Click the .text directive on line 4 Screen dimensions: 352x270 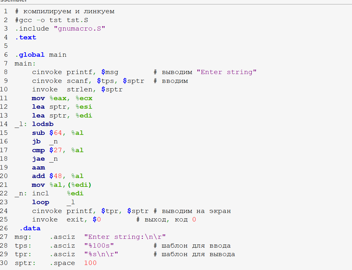tap(25, 37)
